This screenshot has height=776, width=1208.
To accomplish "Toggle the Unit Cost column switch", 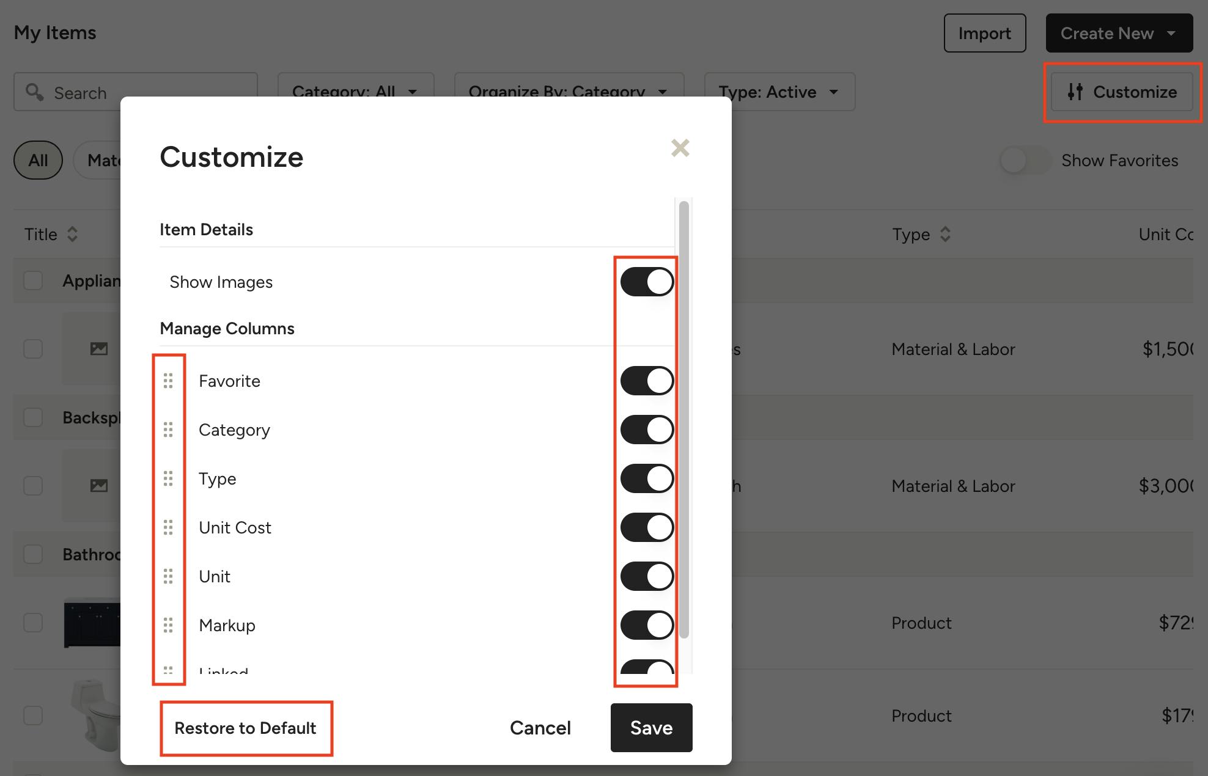I will (x=647, y=527).
